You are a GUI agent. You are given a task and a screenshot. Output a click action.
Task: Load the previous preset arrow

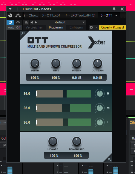(31, 22)
